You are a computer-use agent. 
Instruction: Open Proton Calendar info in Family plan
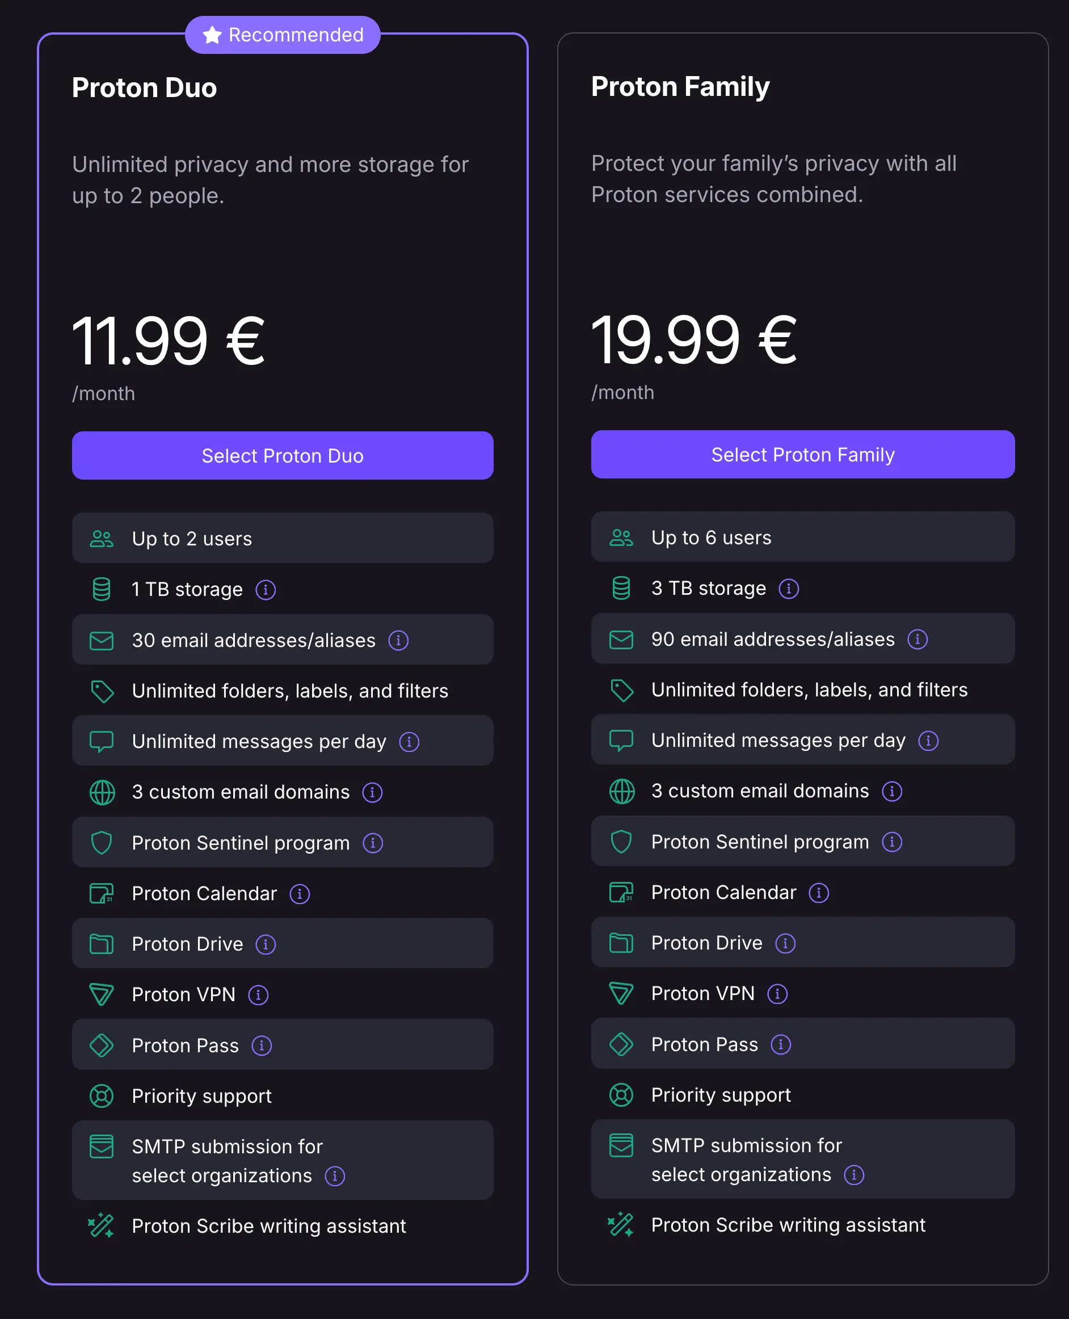click(x=818, y=892)
